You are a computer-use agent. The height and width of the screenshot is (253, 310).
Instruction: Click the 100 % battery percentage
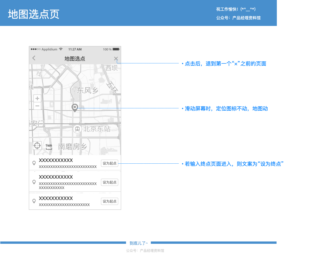pos(107,49)
